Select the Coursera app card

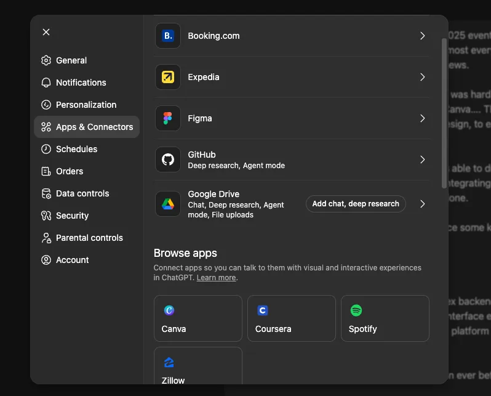(292, 318)
